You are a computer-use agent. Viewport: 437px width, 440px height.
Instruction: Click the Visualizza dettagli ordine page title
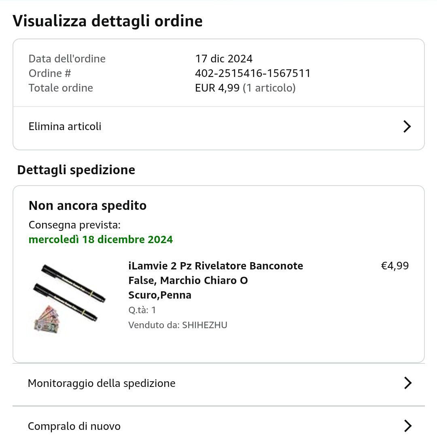(x=108, y=21)
